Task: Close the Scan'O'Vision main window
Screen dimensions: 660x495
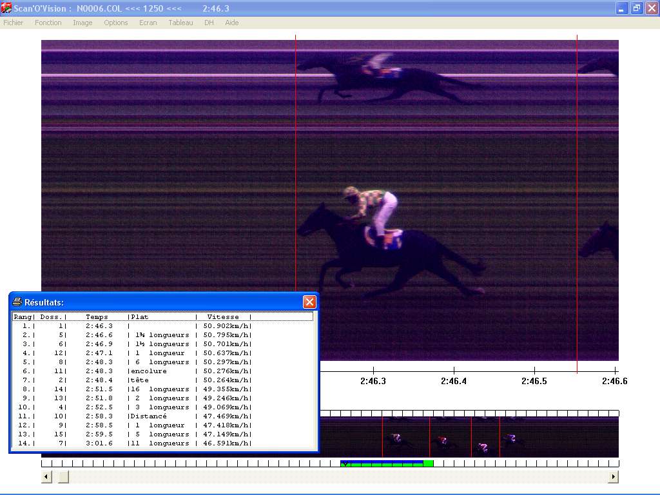Action: [x=652, y=8]
